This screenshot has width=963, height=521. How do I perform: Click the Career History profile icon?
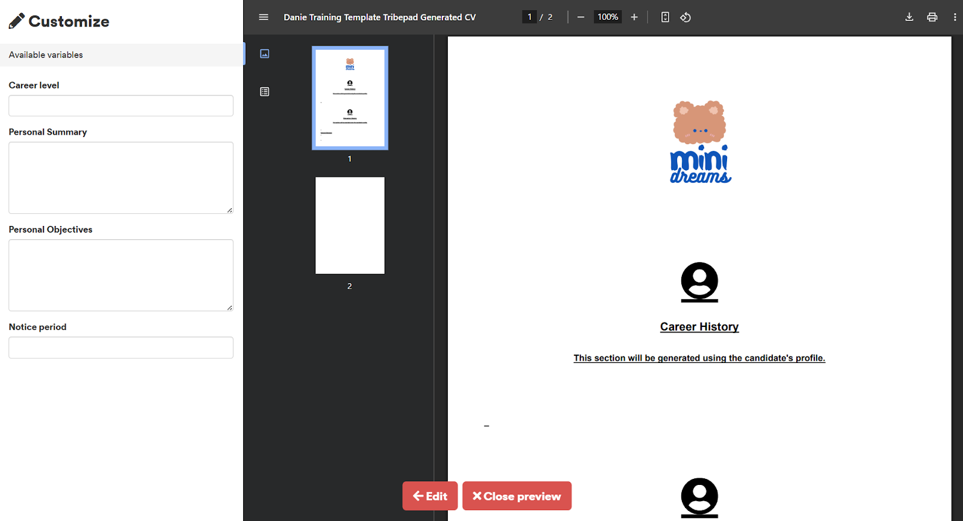point(699,282)
